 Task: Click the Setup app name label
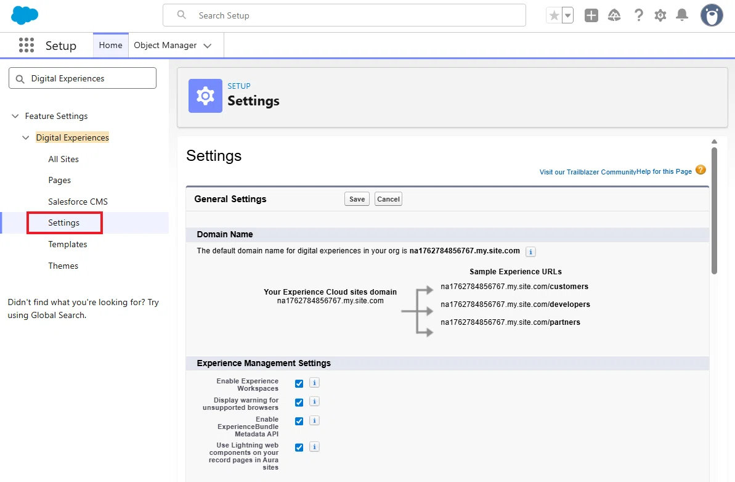[x=61, y=46]
